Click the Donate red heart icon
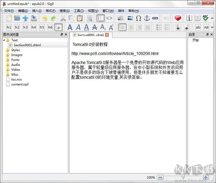The height and width of the screenshot is (183, 216). [178, 18]
